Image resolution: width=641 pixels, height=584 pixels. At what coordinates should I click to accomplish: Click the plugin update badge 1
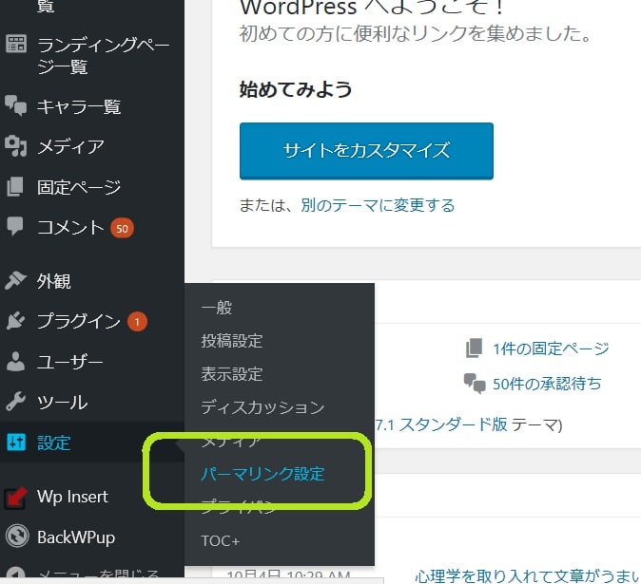(137, 322)
